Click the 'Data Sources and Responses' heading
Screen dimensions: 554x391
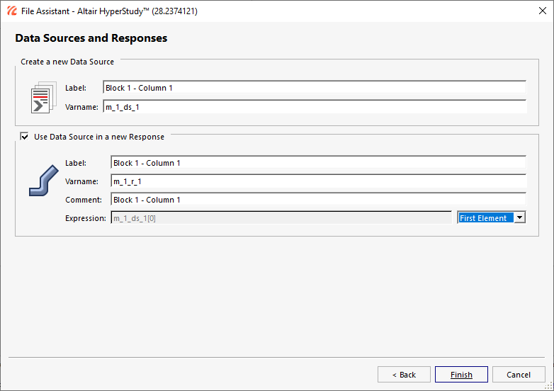(x=91, y=38)
